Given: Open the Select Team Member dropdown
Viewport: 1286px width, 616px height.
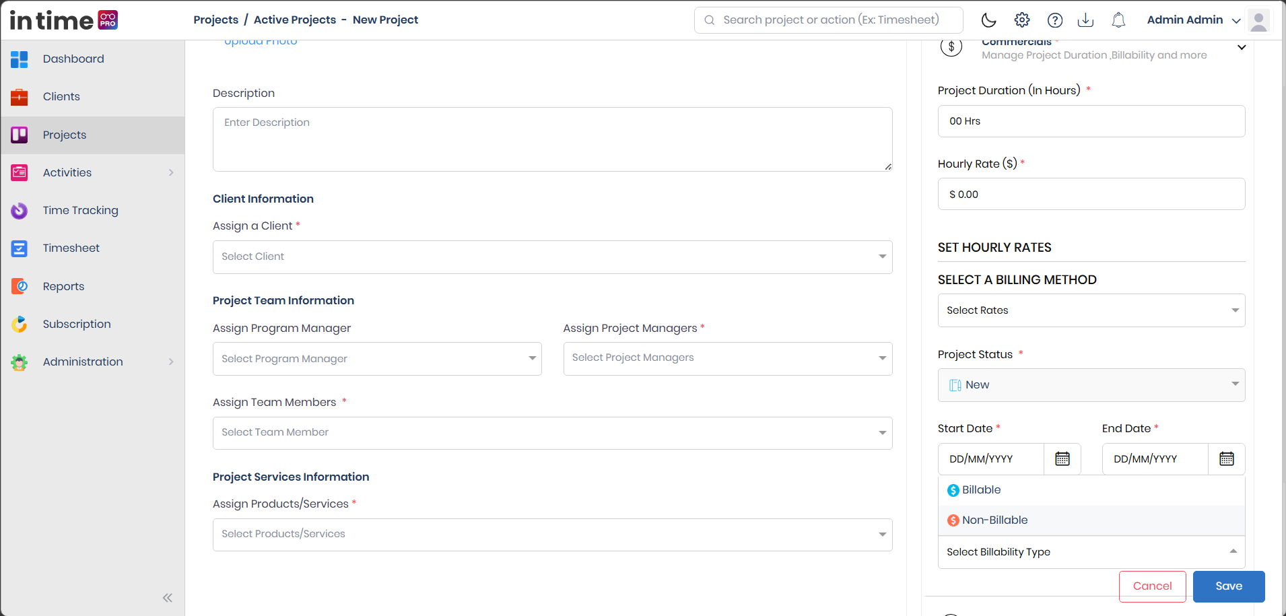Looking at the screenshot, I should click(x=553, y=433).
